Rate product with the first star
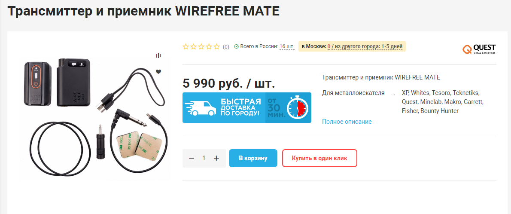Viewport: 511px width, 214px height. point(186,47)
